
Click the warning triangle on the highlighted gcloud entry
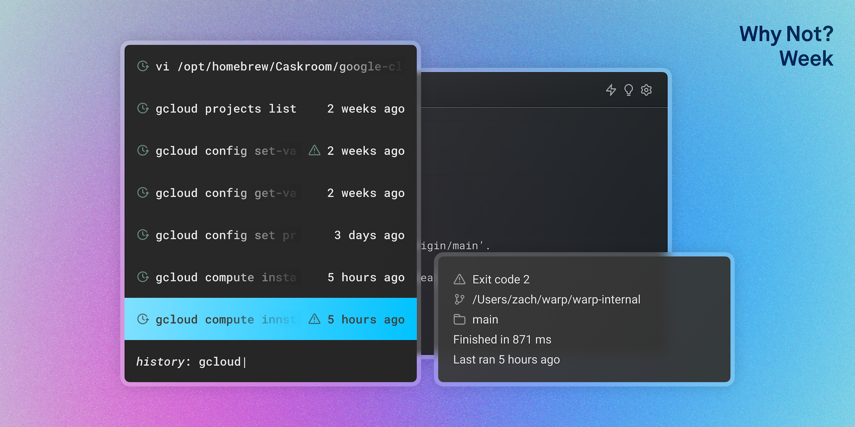pyautogui.click(x=314, y=319)
